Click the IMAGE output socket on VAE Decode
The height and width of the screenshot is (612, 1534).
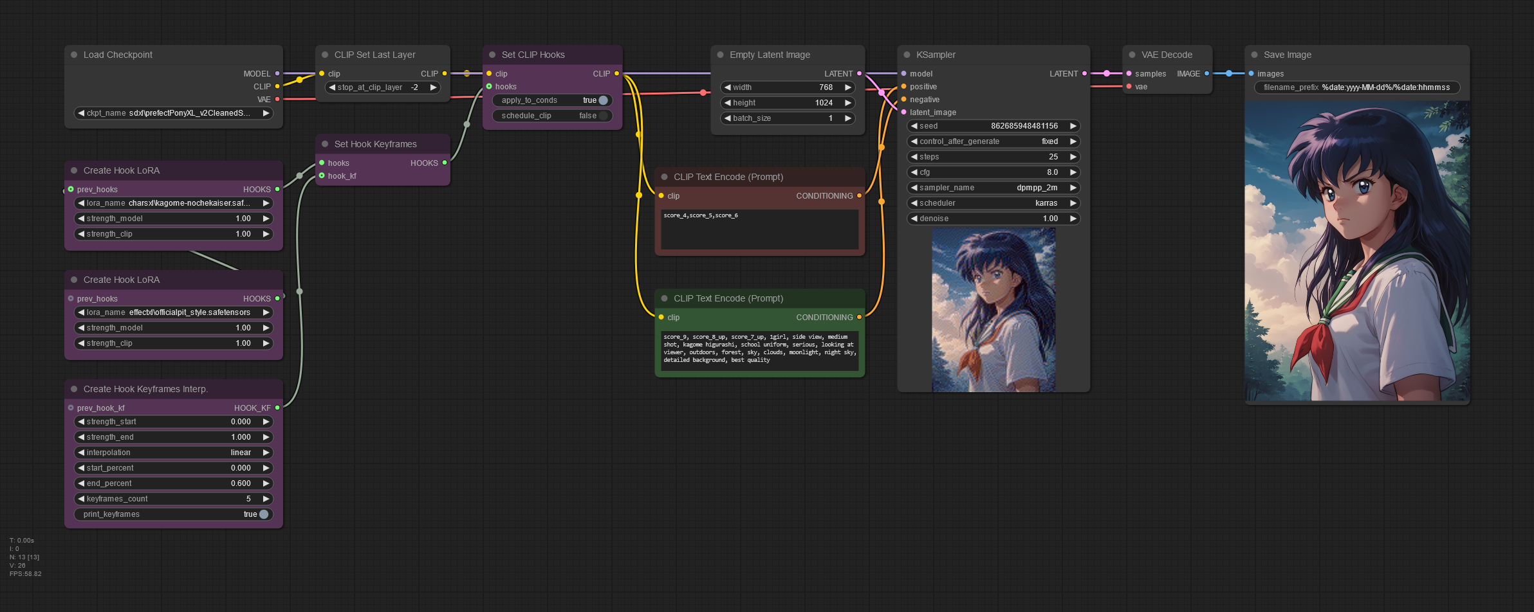coord(1206,73)
